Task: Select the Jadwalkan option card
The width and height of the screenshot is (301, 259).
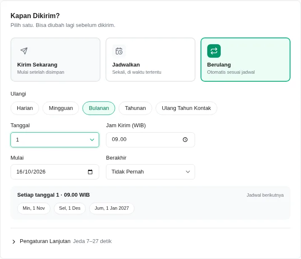Action: [150, 60]
